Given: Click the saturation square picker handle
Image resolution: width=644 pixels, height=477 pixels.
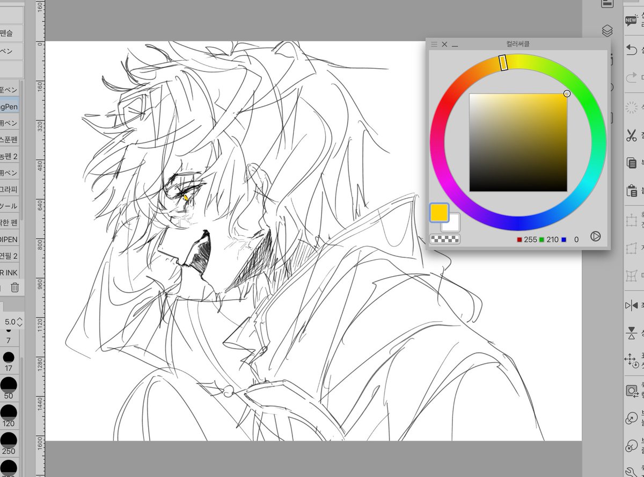Looking at the screenshot, I should [567, 94].
